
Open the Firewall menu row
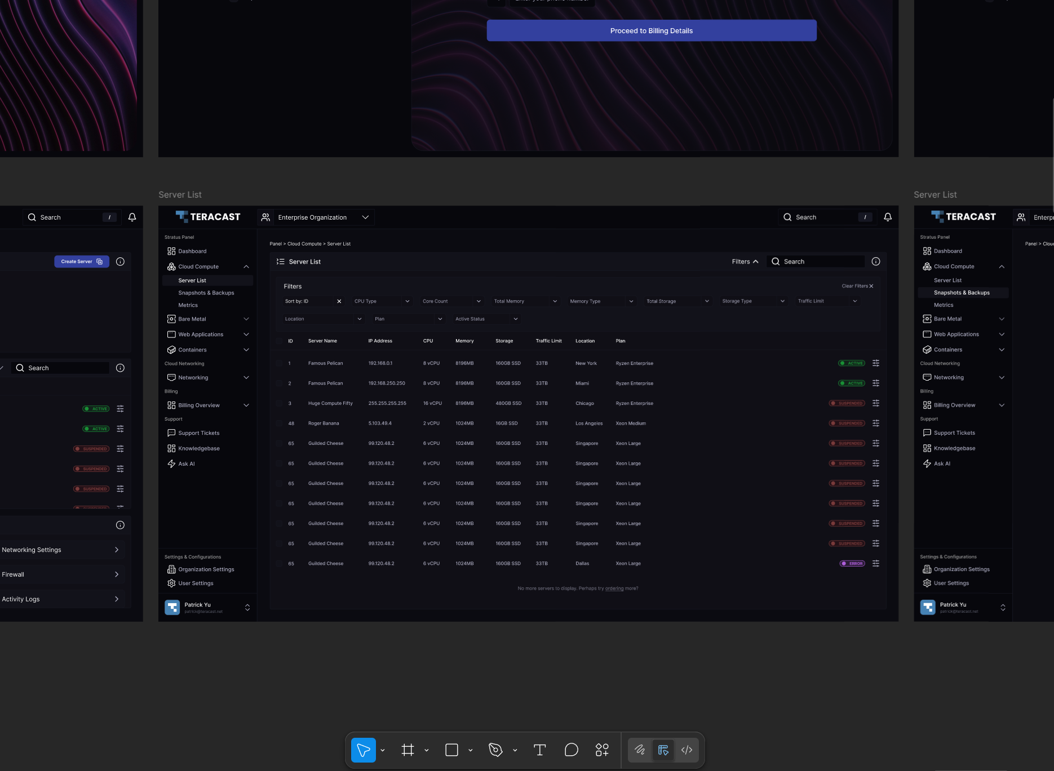coord(60,574)
